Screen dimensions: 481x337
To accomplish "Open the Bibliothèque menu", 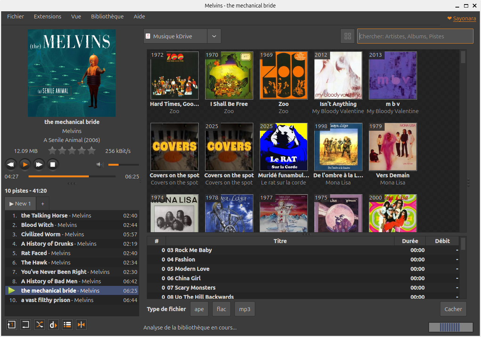I will coord(107,17).
